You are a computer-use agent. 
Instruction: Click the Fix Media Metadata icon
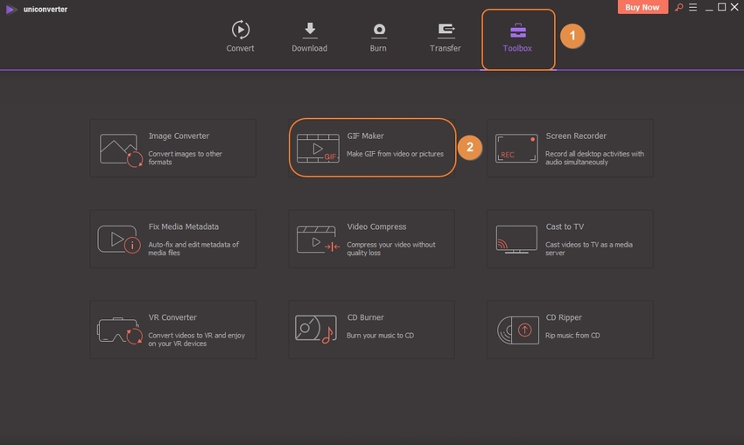(120, 240)
